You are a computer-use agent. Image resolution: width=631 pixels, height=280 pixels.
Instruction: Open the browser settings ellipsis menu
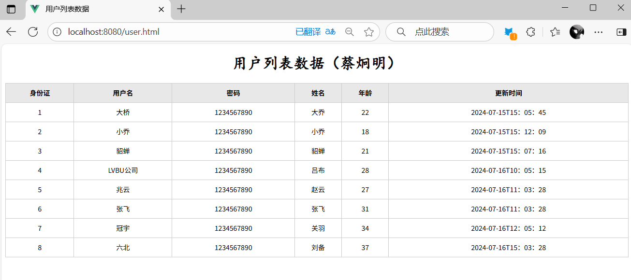pyautogui.click(x=598, y=32)
